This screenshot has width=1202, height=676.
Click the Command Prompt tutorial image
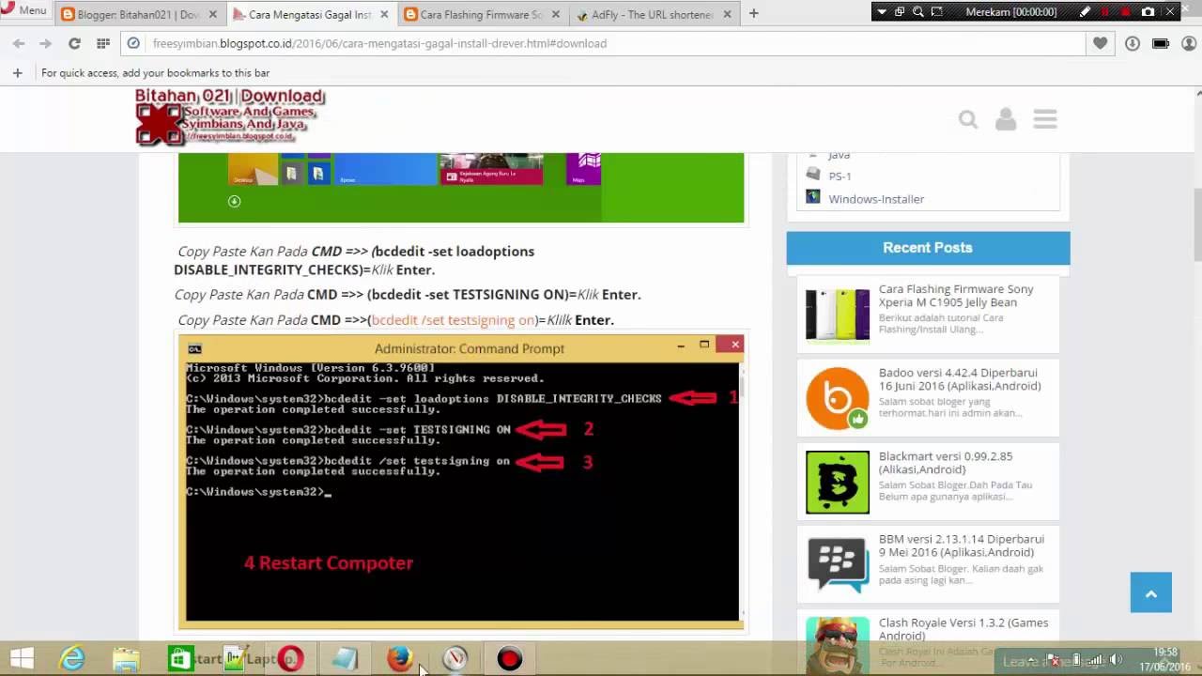461,481
